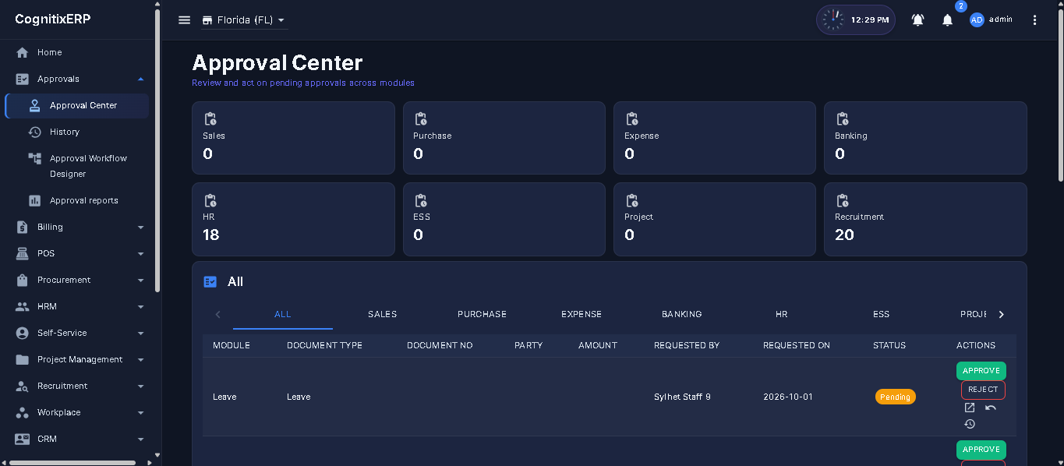Select the ALL tab
This screenshot has width=1064, height=466.
tap(283, 314)
